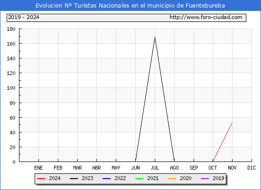
Task: Click the AGO month axis label
Action: click(174, 168)
